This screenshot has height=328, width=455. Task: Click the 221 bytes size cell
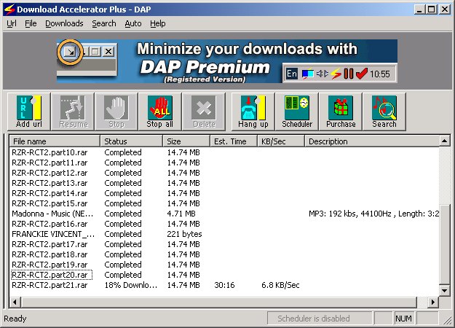tap(184, 234)
